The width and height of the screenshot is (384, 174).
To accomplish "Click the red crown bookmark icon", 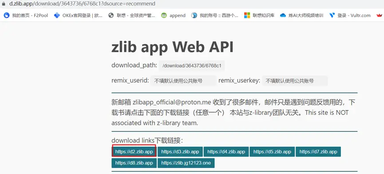I will point(380,16).
